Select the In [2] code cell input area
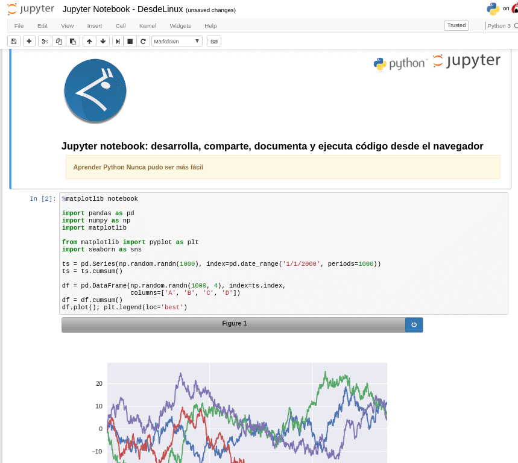This screenshot has width=518, height=463. click(241, 253)
